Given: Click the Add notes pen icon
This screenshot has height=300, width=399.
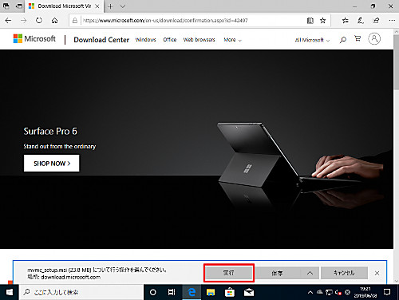Looking at the screenshot, I should (361, 21).
